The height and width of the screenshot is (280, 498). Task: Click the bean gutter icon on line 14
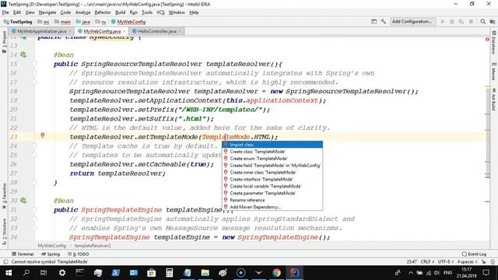point(23,54)
